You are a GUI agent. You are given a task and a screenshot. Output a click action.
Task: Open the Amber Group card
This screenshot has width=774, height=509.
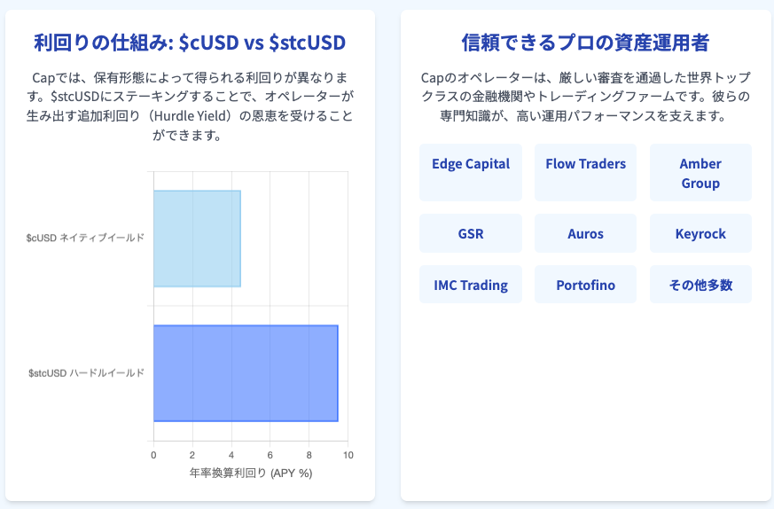tap(700, 172)
